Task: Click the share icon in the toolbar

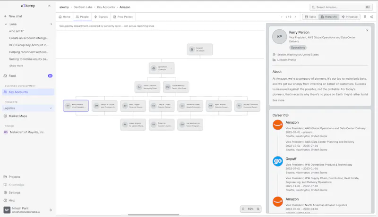Action: click(371, 17)
